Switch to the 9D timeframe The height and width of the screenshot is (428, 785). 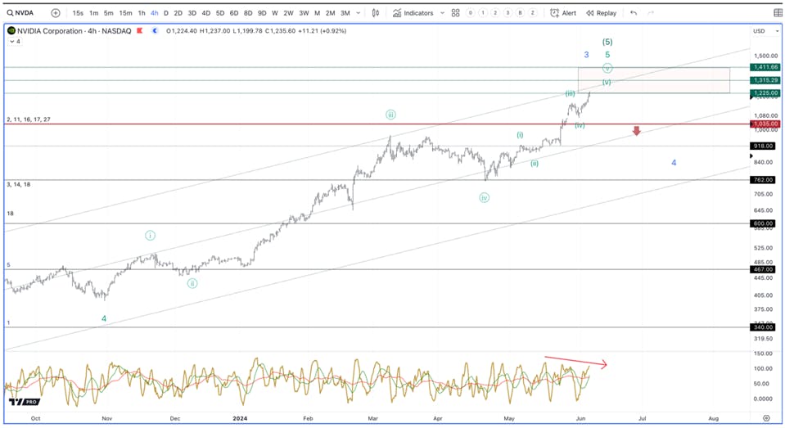262,13
